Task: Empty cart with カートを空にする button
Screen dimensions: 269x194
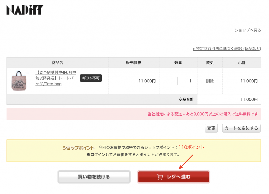Action: (x=241, y=128)
